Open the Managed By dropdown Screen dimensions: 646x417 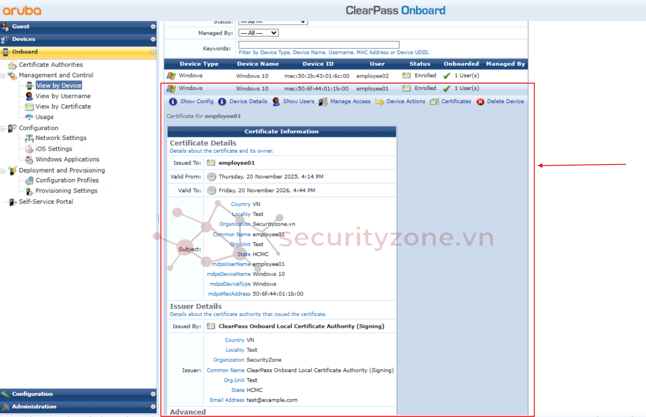click(258, 33)
